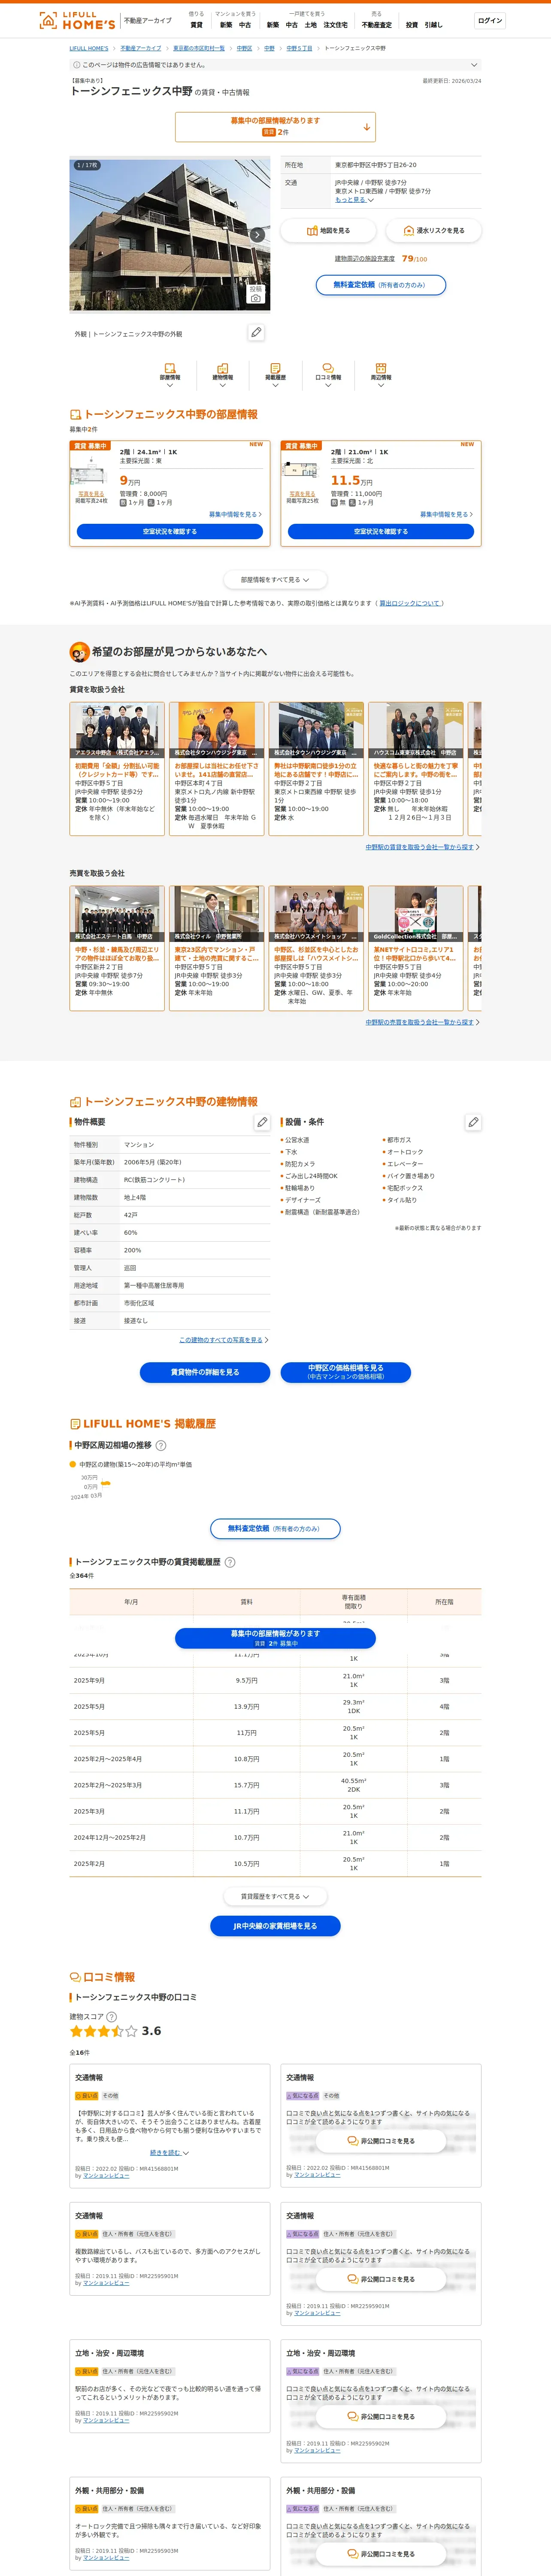Jump to 部屋情報 section anchor

point(170,375)
